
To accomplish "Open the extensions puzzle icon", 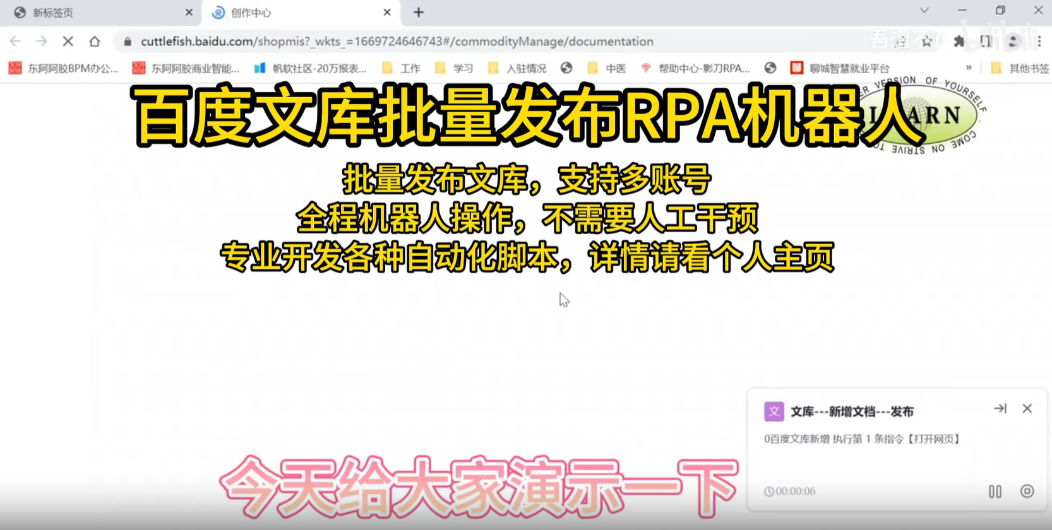I will coord(959,41).
